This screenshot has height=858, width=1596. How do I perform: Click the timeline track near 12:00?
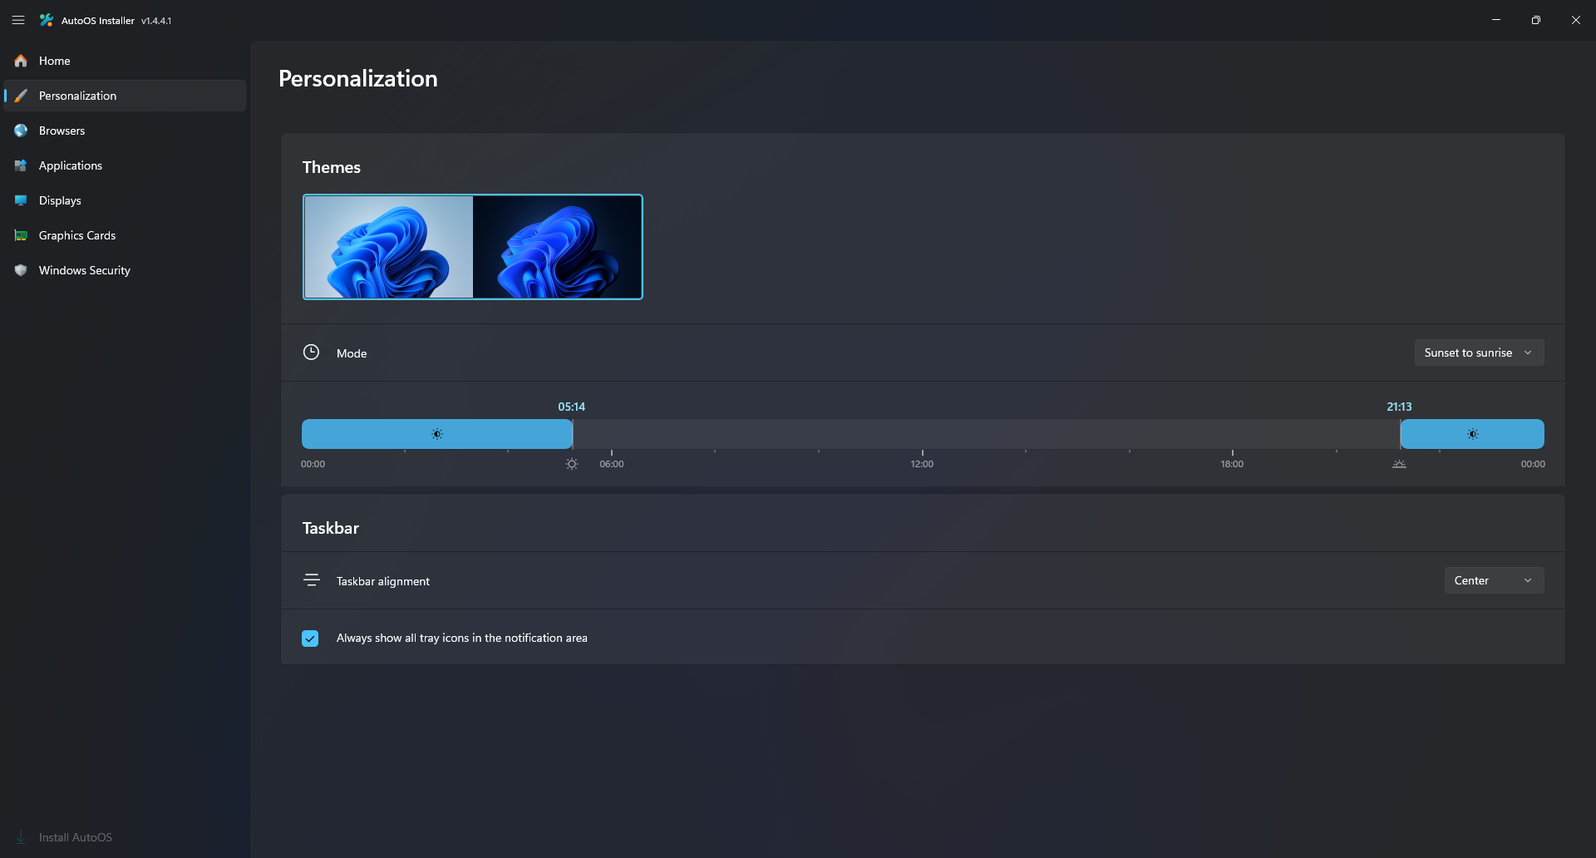point(922,434)
